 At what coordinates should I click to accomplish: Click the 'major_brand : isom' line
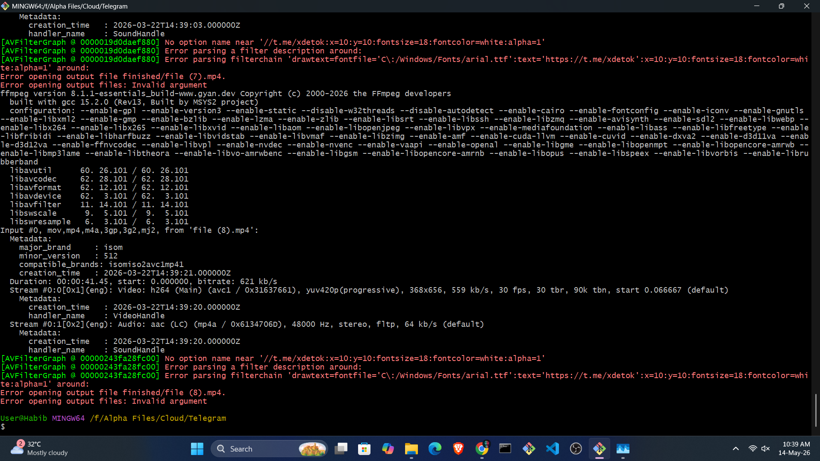pyautogui.click(x=71, y=247)
